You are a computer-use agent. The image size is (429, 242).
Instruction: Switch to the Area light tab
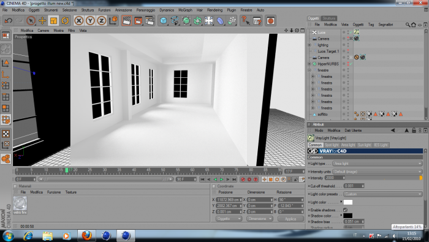point(348,145)
